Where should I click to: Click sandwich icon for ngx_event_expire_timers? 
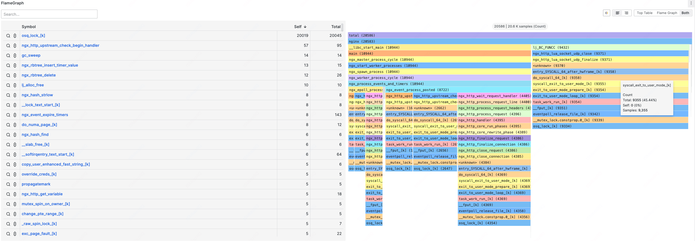pos(15,115)
